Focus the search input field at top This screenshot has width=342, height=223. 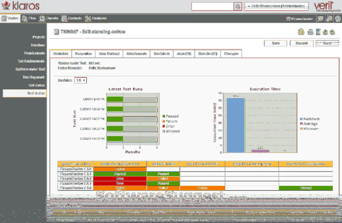tap(212, 7)
